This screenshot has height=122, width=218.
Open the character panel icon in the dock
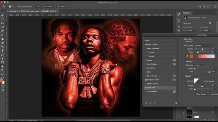pyautogui.click(x=179, y=26)
